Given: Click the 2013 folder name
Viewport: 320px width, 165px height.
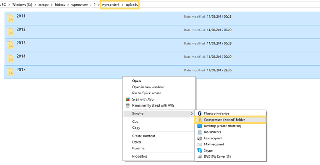Looking at the screenshot, I should click(x=21, y=43).
